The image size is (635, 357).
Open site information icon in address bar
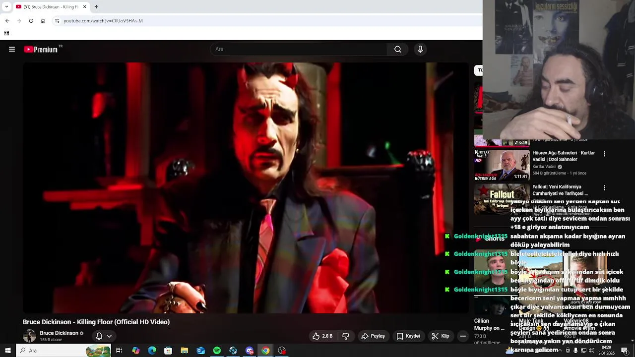[x=57, y=21]
